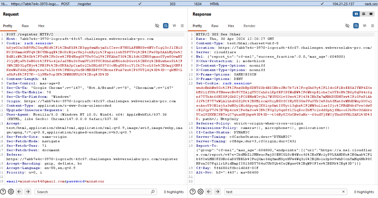Click the Origin header line in request
The image size is (378, 198).
91,101
